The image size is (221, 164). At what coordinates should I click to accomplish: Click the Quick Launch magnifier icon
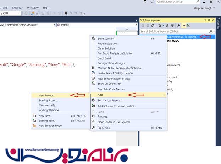click(x=198, y=2)
